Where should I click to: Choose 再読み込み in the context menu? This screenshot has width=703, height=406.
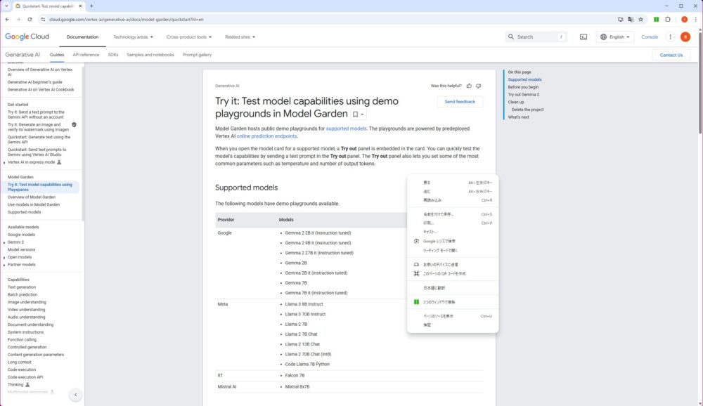[453, 200]
